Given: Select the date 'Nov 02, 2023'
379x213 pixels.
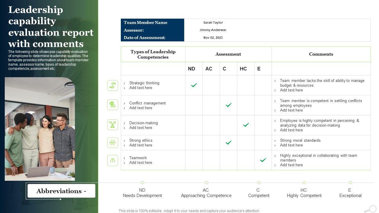Looking at the screenshot, I should click(213, 38).
